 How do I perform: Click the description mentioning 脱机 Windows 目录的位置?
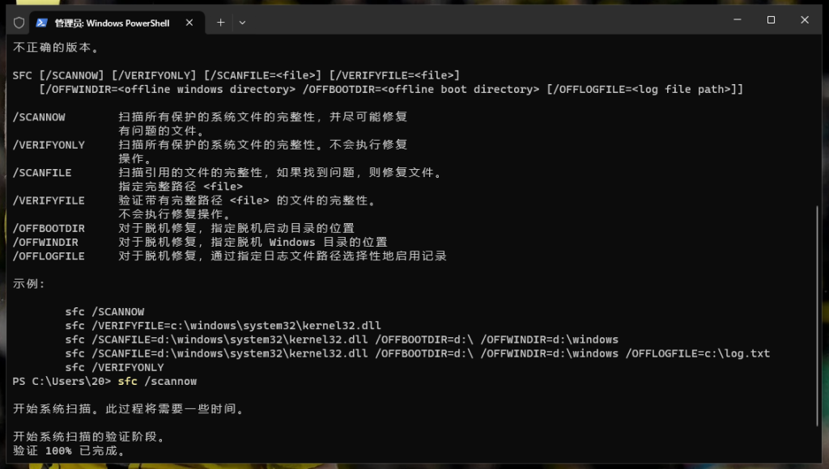point(253,242)
